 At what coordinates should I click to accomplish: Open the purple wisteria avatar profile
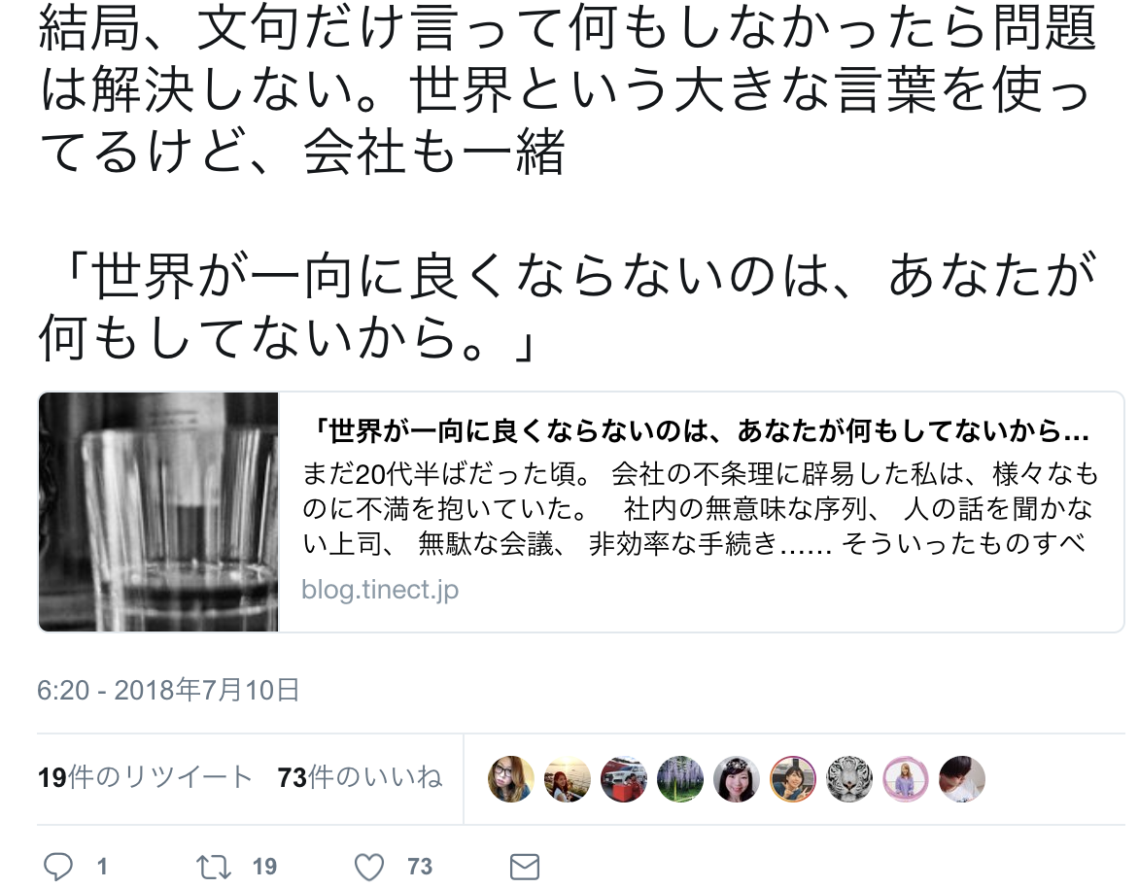coord(680,779)
